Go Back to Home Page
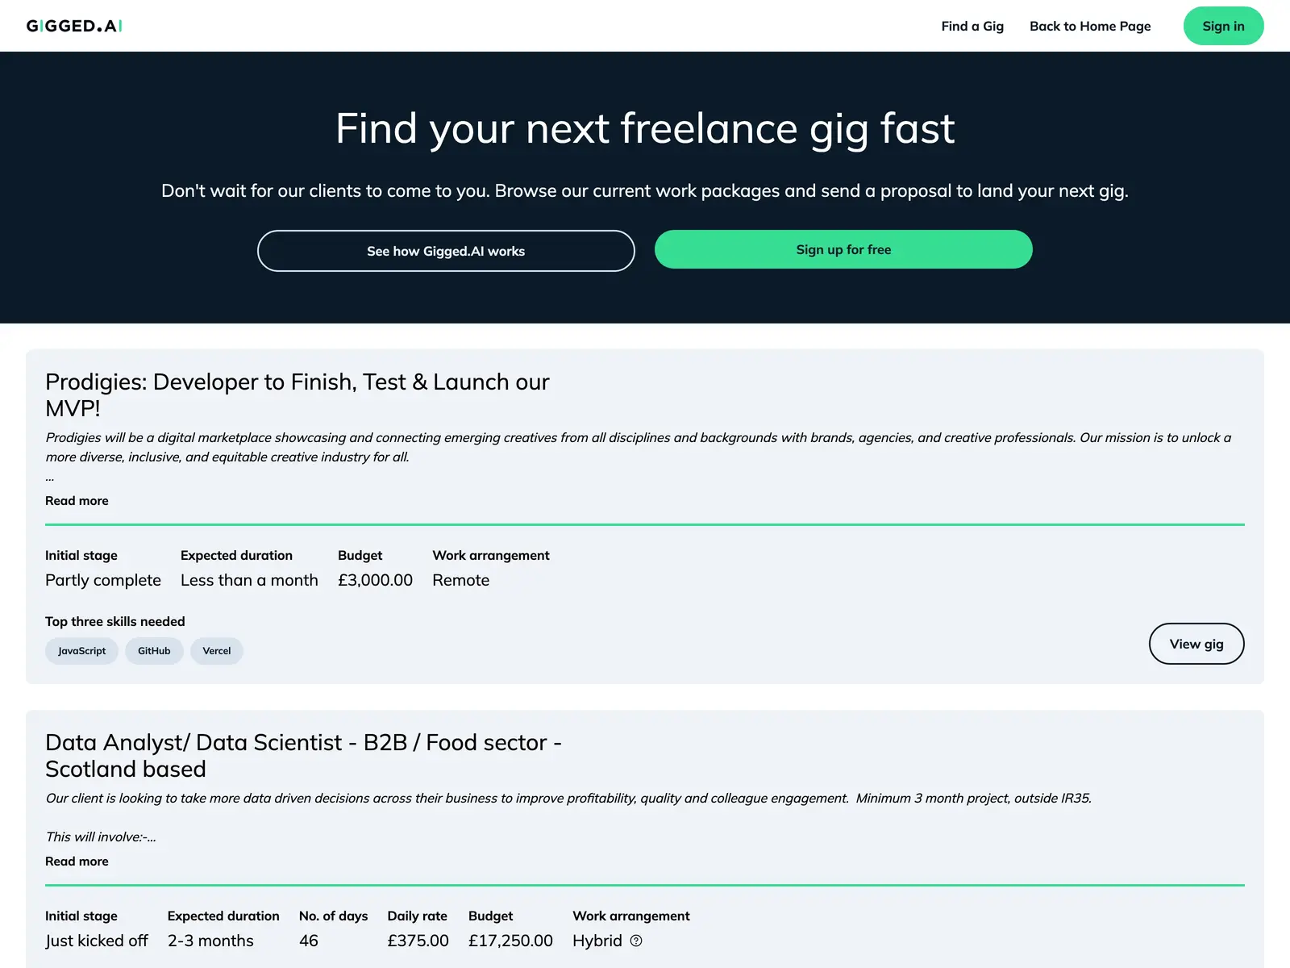The height and width of the screenshot is (968, 1290). pos(1090,26)
